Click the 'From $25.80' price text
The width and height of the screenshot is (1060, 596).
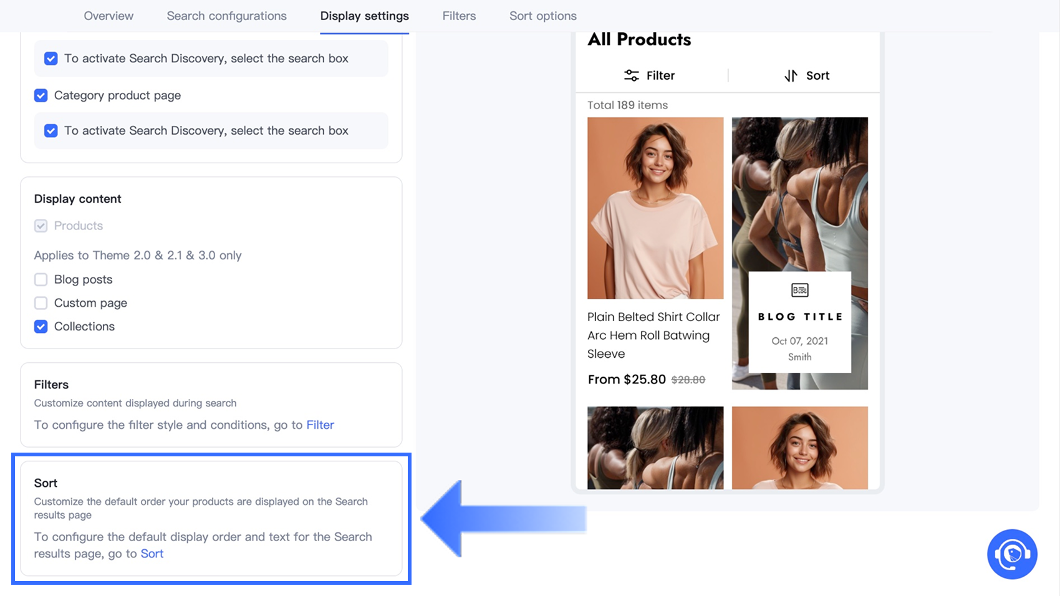pos(627,379)
